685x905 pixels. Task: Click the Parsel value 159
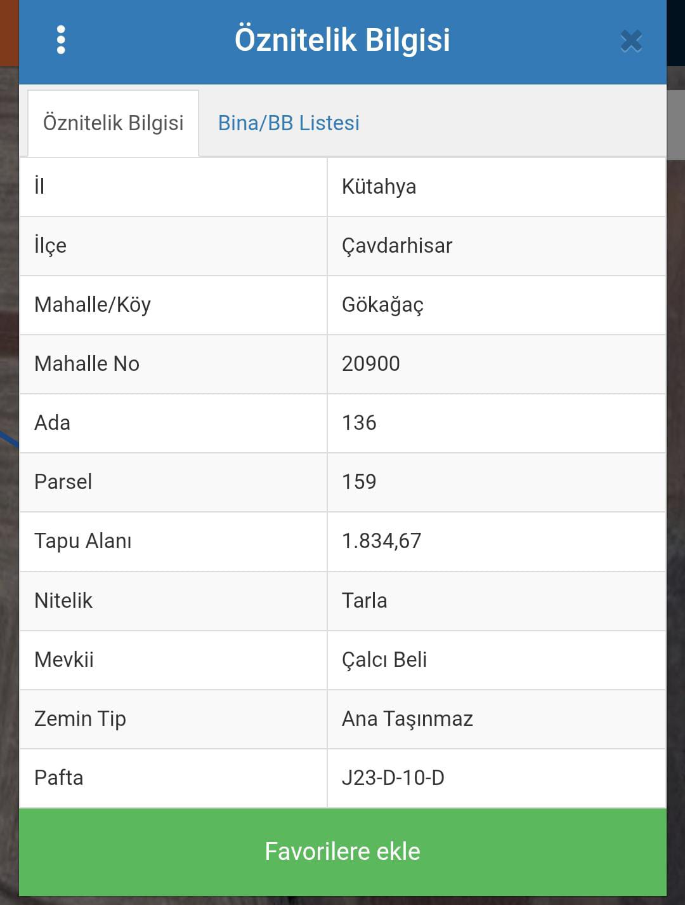click(x=359, y=482)
